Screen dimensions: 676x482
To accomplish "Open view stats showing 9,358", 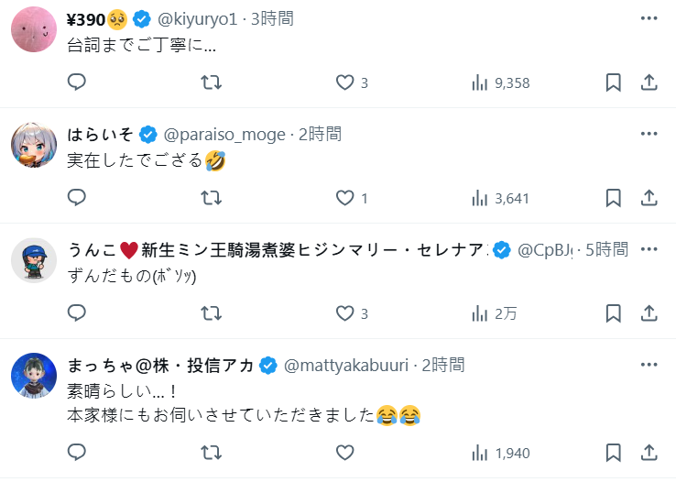I will 500,82.
